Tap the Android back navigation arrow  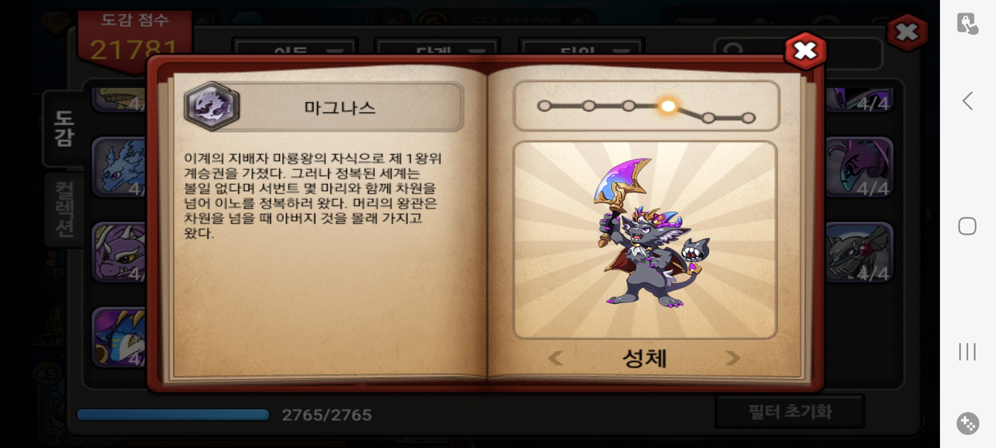pyautogui.click(x=967, y=101)
